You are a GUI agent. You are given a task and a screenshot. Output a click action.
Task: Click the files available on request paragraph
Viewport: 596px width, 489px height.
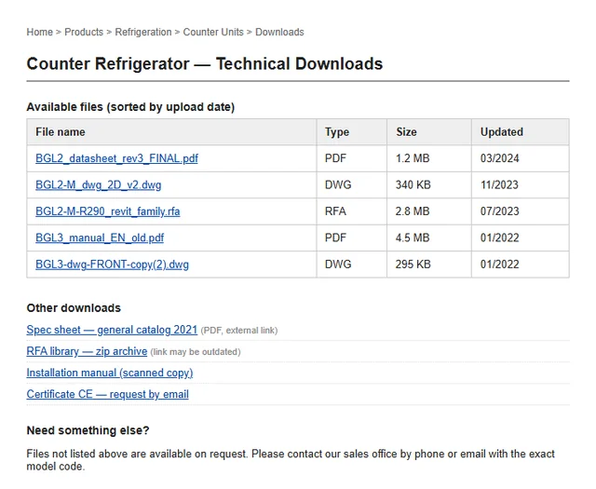[x=291, y=460]
